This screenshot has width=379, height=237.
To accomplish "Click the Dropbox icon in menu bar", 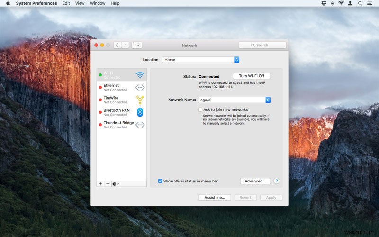I will (x=324, y=3).
